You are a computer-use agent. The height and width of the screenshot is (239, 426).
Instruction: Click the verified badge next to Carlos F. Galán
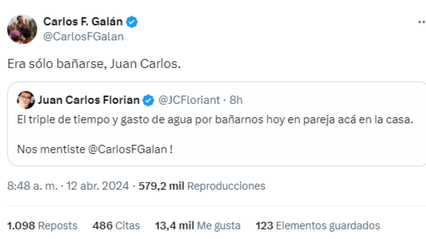coord(132,21)
